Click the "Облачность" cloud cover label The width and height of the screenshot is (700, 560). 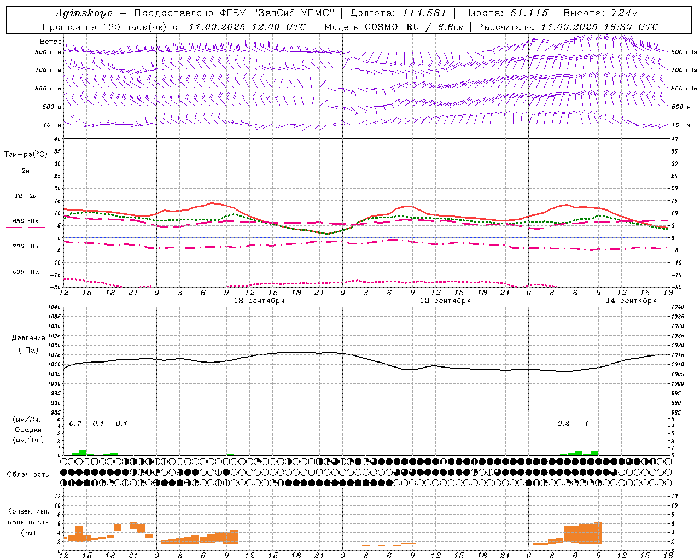coord(28,475)
